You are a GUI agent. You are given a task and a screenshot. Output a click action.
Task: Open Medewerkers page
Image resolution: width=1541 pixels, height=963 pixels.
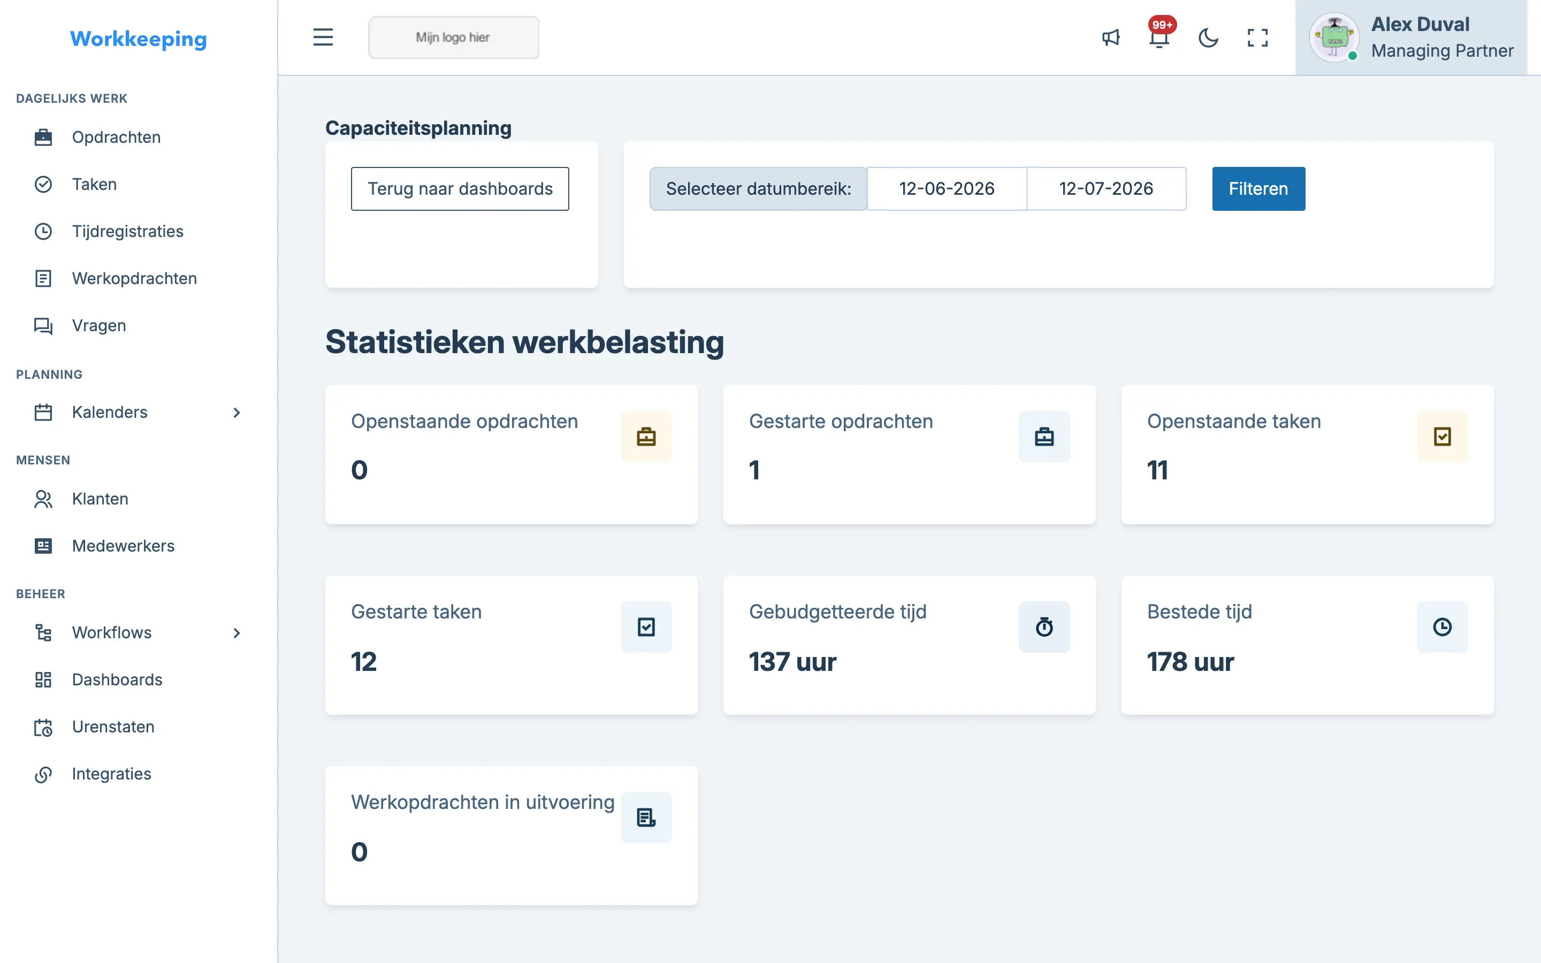pos(123,546)
